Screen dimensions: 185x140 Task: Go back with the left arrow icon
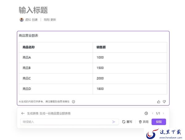(23, 113)
